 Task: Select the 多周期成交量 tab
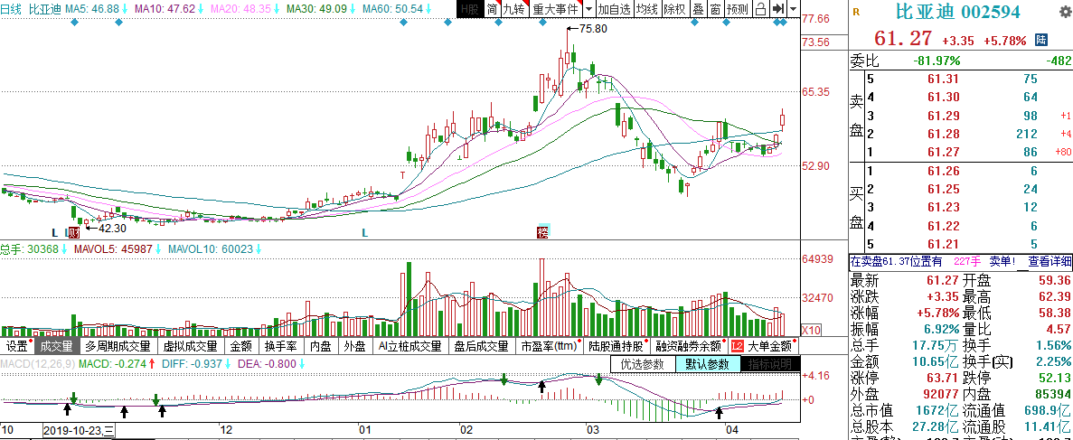click(x=118, y=346)
